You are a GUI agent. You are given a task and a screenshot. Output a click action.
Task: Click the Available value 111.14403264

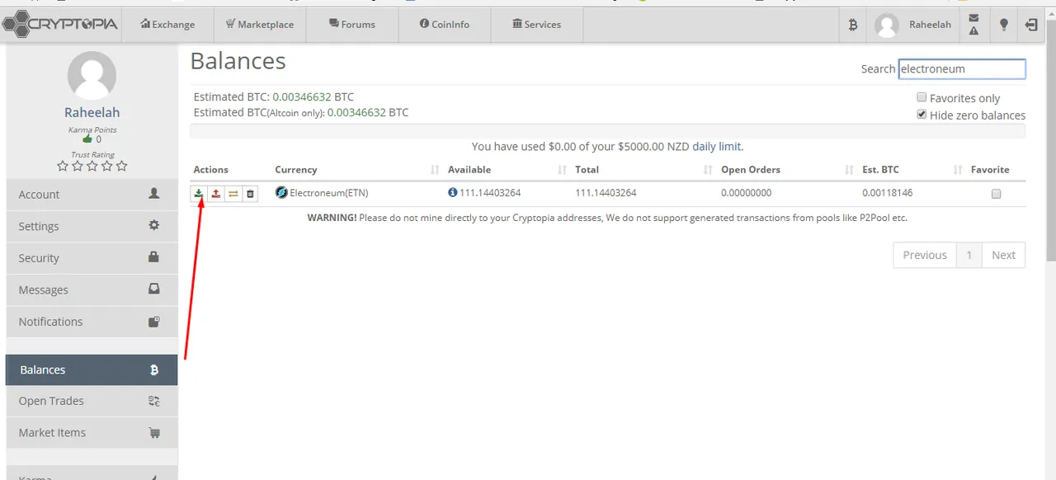coord(490,193)
